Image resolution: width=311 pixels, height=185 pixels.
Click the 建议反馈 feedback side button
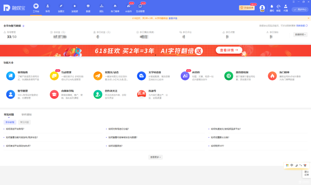tap(306, 173)
